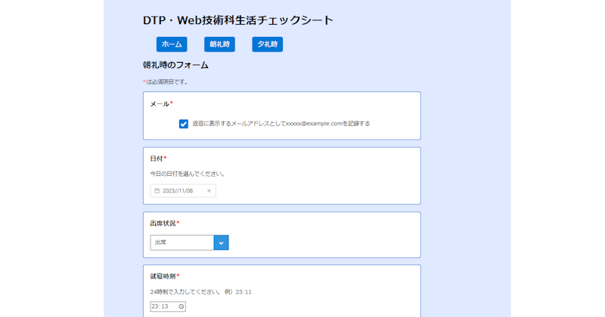Clear the date with the x icon
The width and height of the screenshot is (605, 317).
tap(209, 191)
